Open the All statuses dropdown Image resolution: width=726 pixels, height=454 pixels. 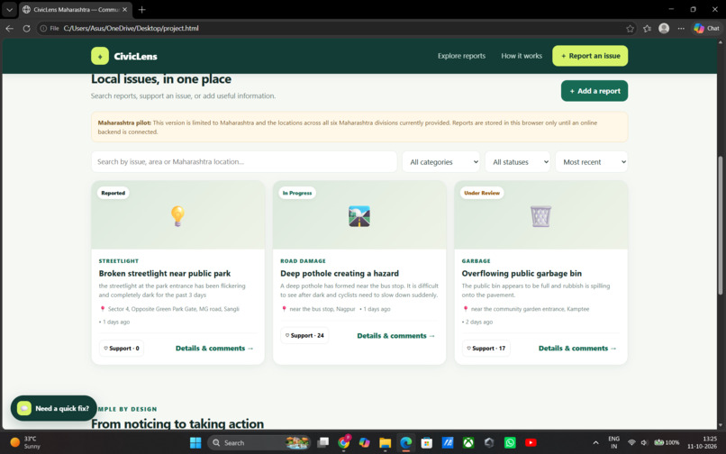tap(517, 161)
